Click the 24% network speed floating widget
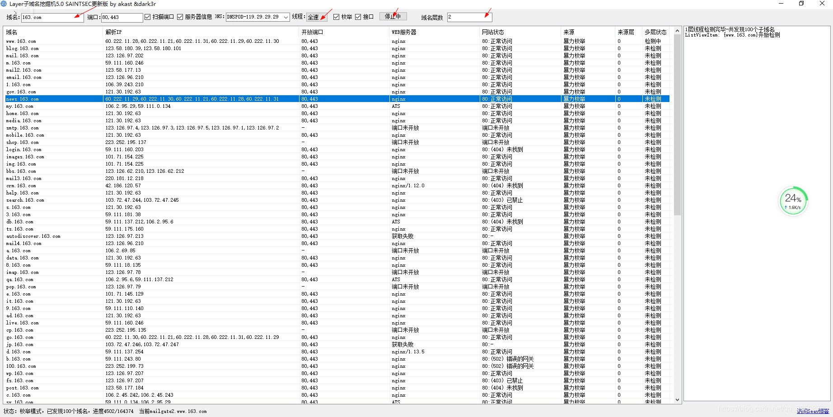 coord(793,201)
